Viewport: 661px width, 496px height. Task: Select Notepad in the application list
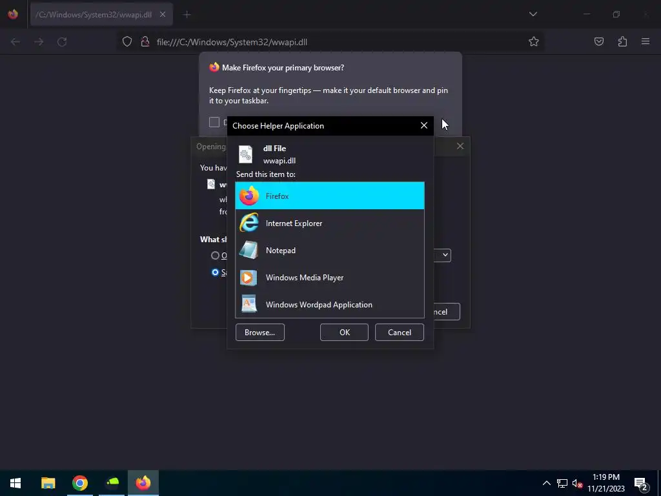tap(330, 250)
